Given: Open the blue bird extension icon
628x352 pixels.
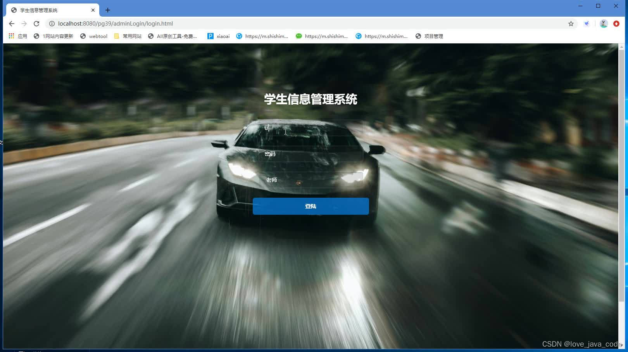Looking at the screenshot, I should [x=587, y=24].
